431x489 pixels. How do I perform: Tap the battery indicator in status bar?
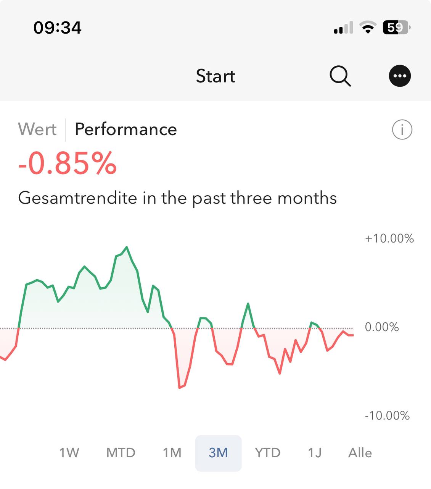[396, 28]
